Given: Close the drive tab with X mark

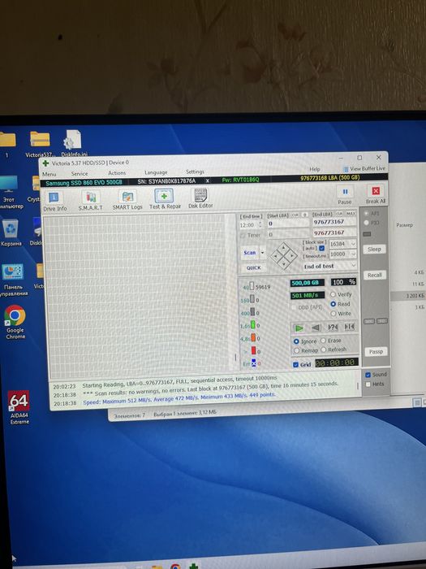Looking at the screenshot, I should (x=208, y=180).
